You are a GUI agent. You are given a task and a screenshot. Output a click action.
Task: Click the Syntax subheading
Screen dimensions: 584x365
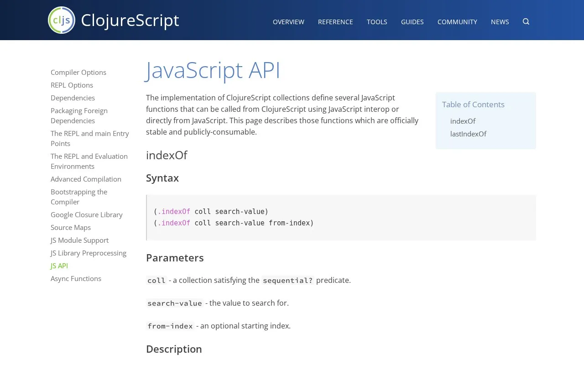pyautogui.click(x=162, y=178)
